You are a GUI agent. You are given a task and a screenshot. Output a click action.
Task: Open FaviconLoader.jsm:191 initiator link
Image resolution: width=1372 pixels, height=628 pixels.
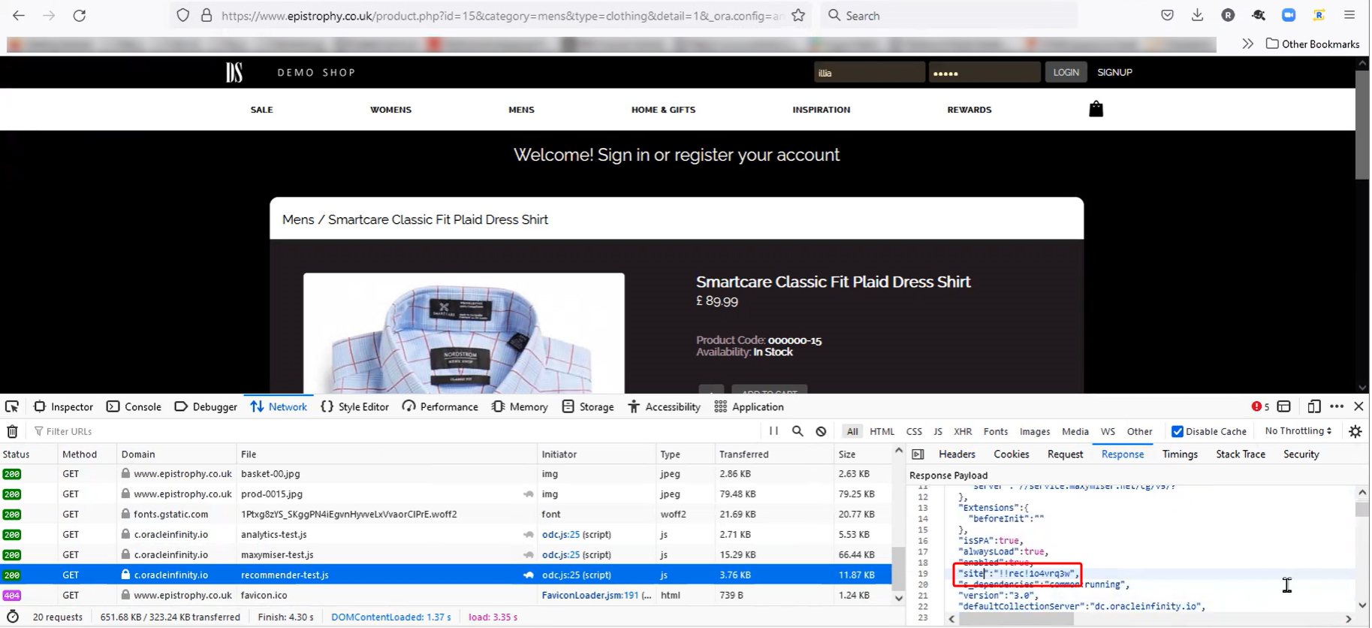tap(590, 595)
